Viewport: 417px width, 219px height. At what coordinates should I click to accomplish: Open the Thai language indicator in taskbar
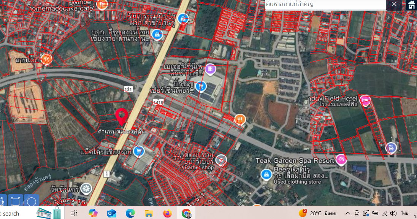point(405,213)
